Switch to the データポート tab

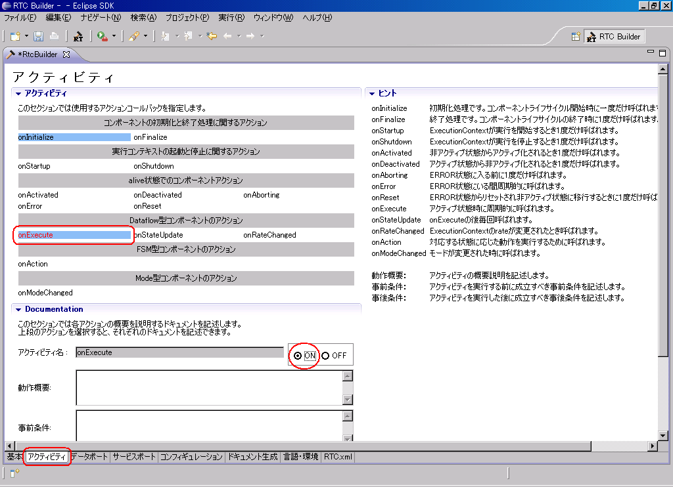(x=89, y=457)
